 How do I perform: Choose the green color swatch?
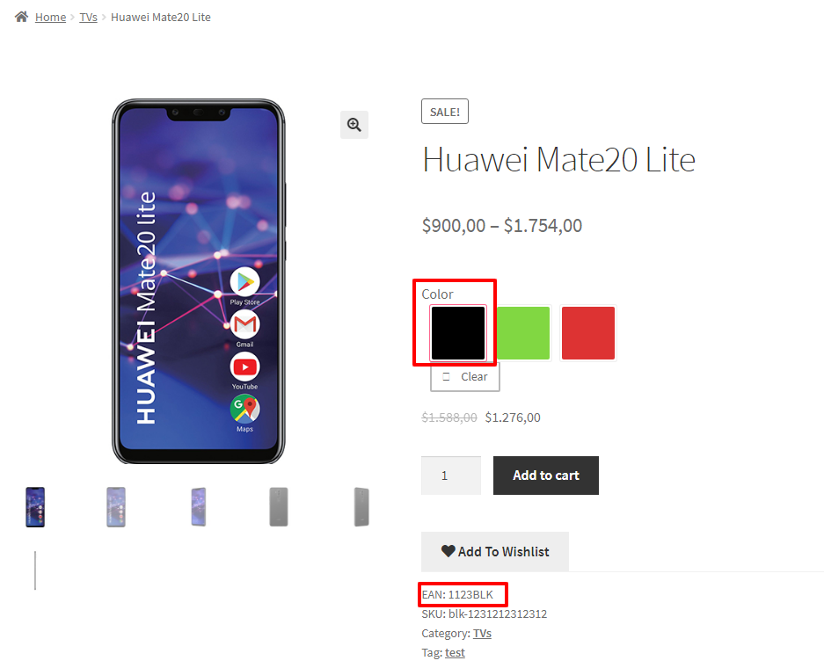pyautogui.click(x=523, y=333)
